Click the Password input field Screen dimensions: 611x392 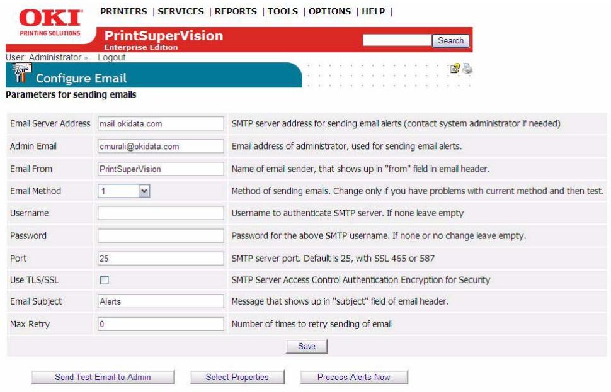pyautogui.click(x=161, y=236)
